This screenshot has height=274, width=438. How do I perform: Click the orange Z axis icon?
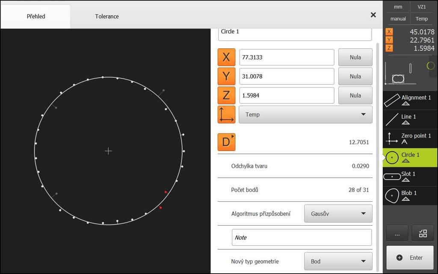pyautogui.click(x=226, y=95)
